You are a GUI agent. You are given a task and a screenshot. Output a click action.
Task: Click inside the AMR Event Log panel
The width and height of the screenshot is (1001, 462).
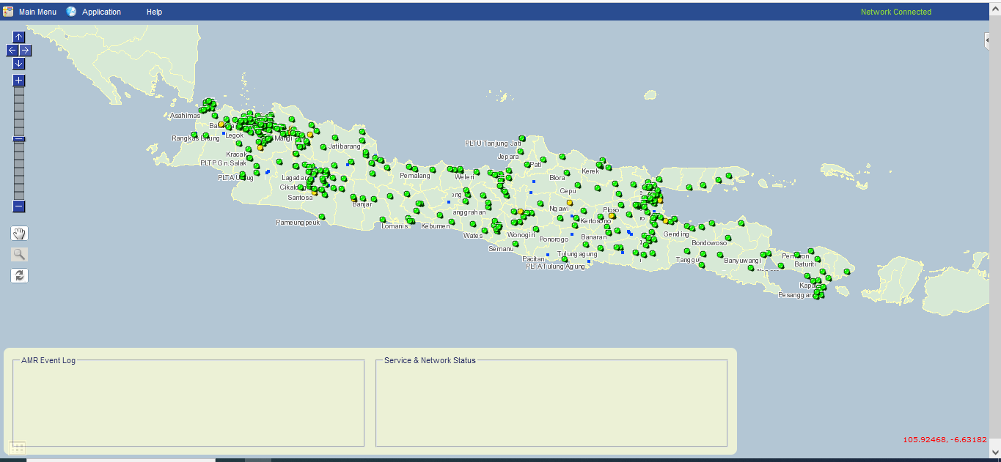pos(188,403)
